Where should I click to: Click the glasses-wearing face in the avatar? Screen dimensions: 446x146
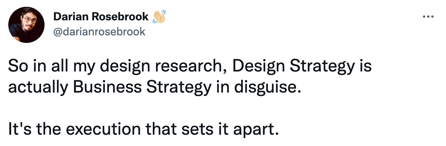point(29,21)
